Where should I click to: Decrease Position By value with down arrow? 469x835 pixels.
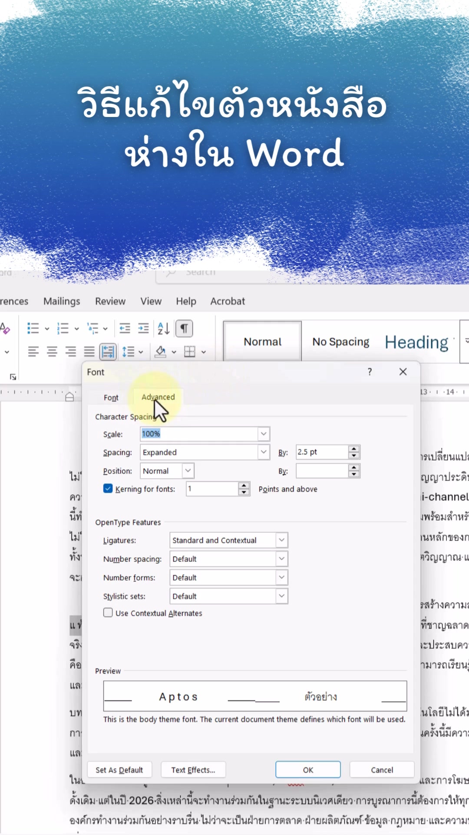coord(354,474)
